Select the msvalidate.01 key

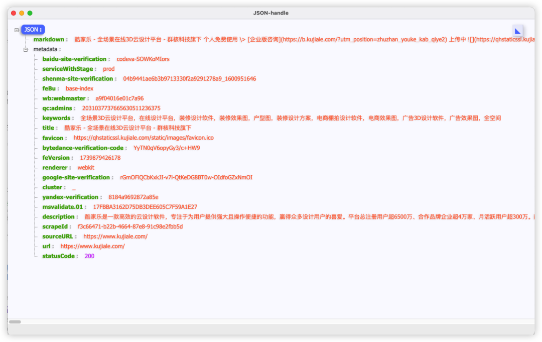coord(63,207)
